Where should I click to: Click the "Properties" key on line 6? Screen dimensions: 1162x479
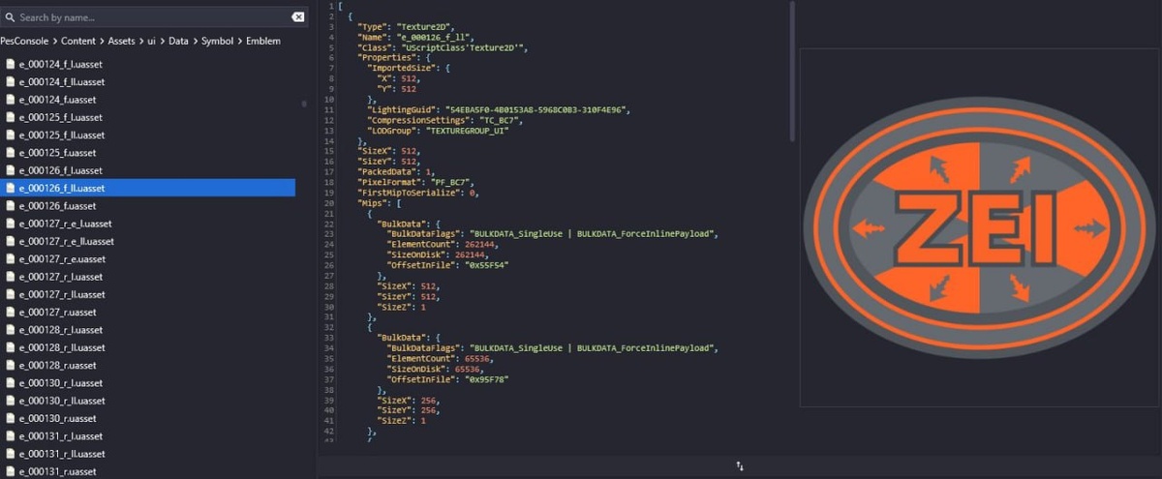[382, 58]
